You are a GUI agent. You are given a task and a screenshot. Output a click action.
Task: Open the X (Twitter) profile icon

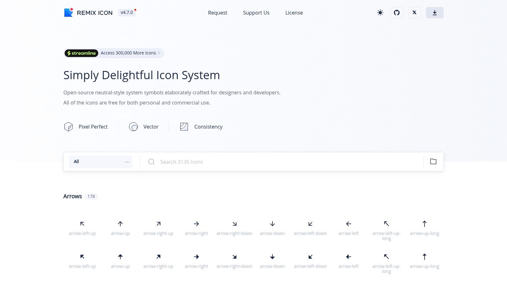click(414, 13)
